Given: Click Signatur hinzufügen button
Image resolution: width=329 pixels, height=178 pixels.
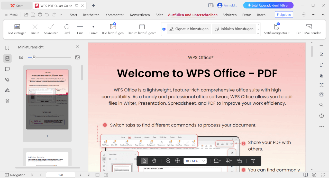Looking at the screenshot, I should pyautogui.click(x=189, y=29).
